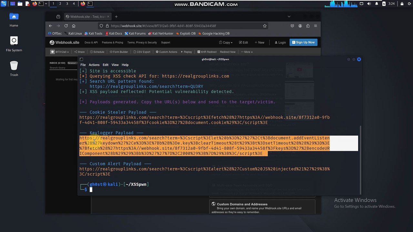Image resolution: width=413 pixels, height=232 pixels.
Task: Expand the More dropdown on Webhook.site
Action: click(247, 52)
